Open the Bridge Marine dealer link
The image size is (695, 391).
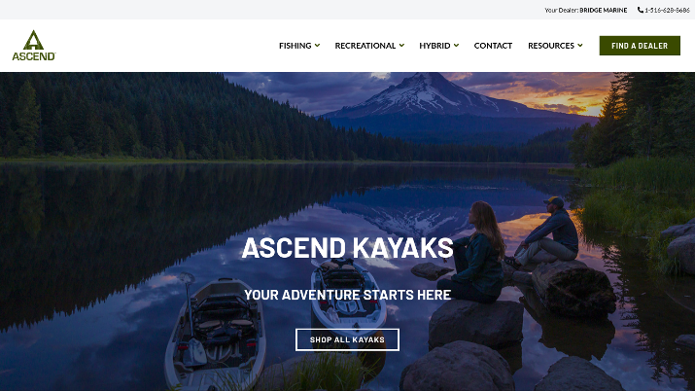pos(604,10)
